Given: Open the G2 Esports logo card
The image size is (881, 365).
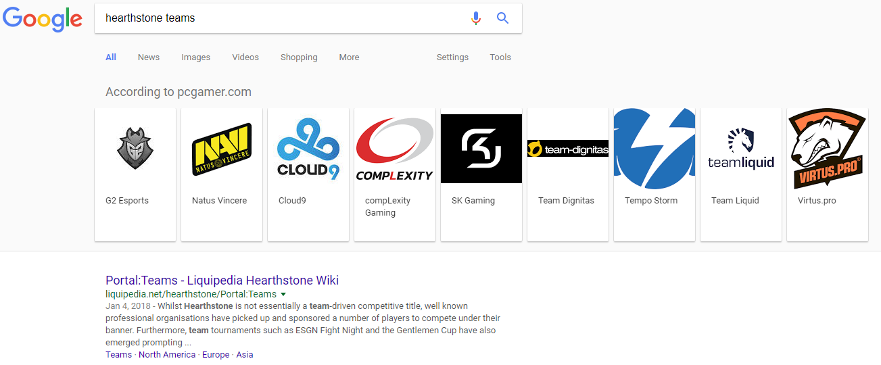Looking at the screenshot, I should [135, 149].
